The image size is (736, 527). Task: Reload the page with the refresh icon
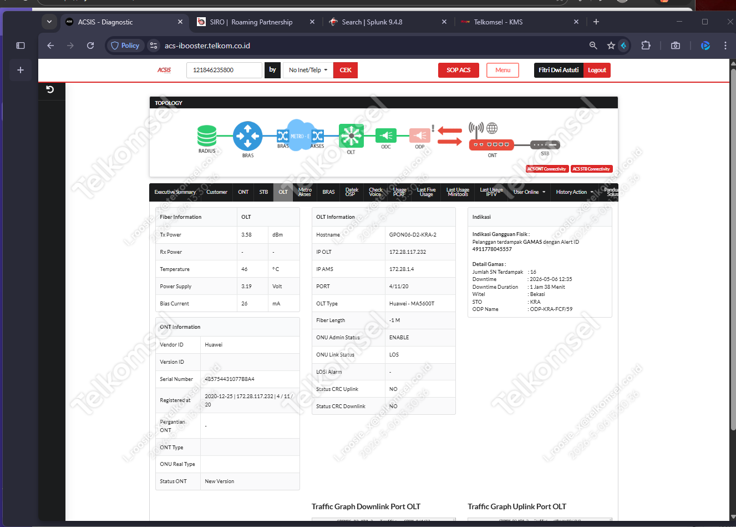pyautogui.click(x=90, y=46)
